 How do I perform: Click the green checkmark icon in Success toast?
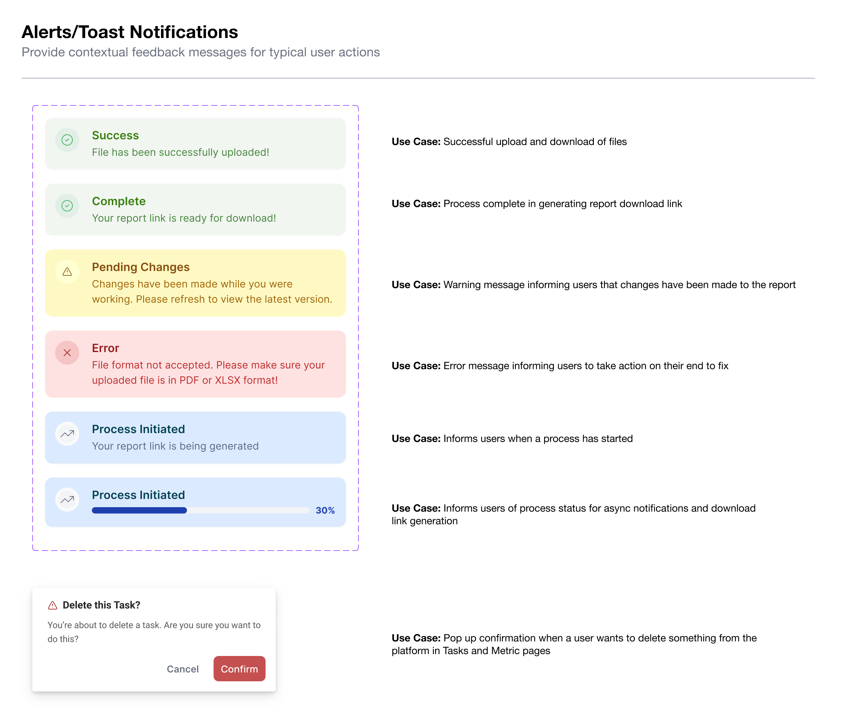(67, 140)
